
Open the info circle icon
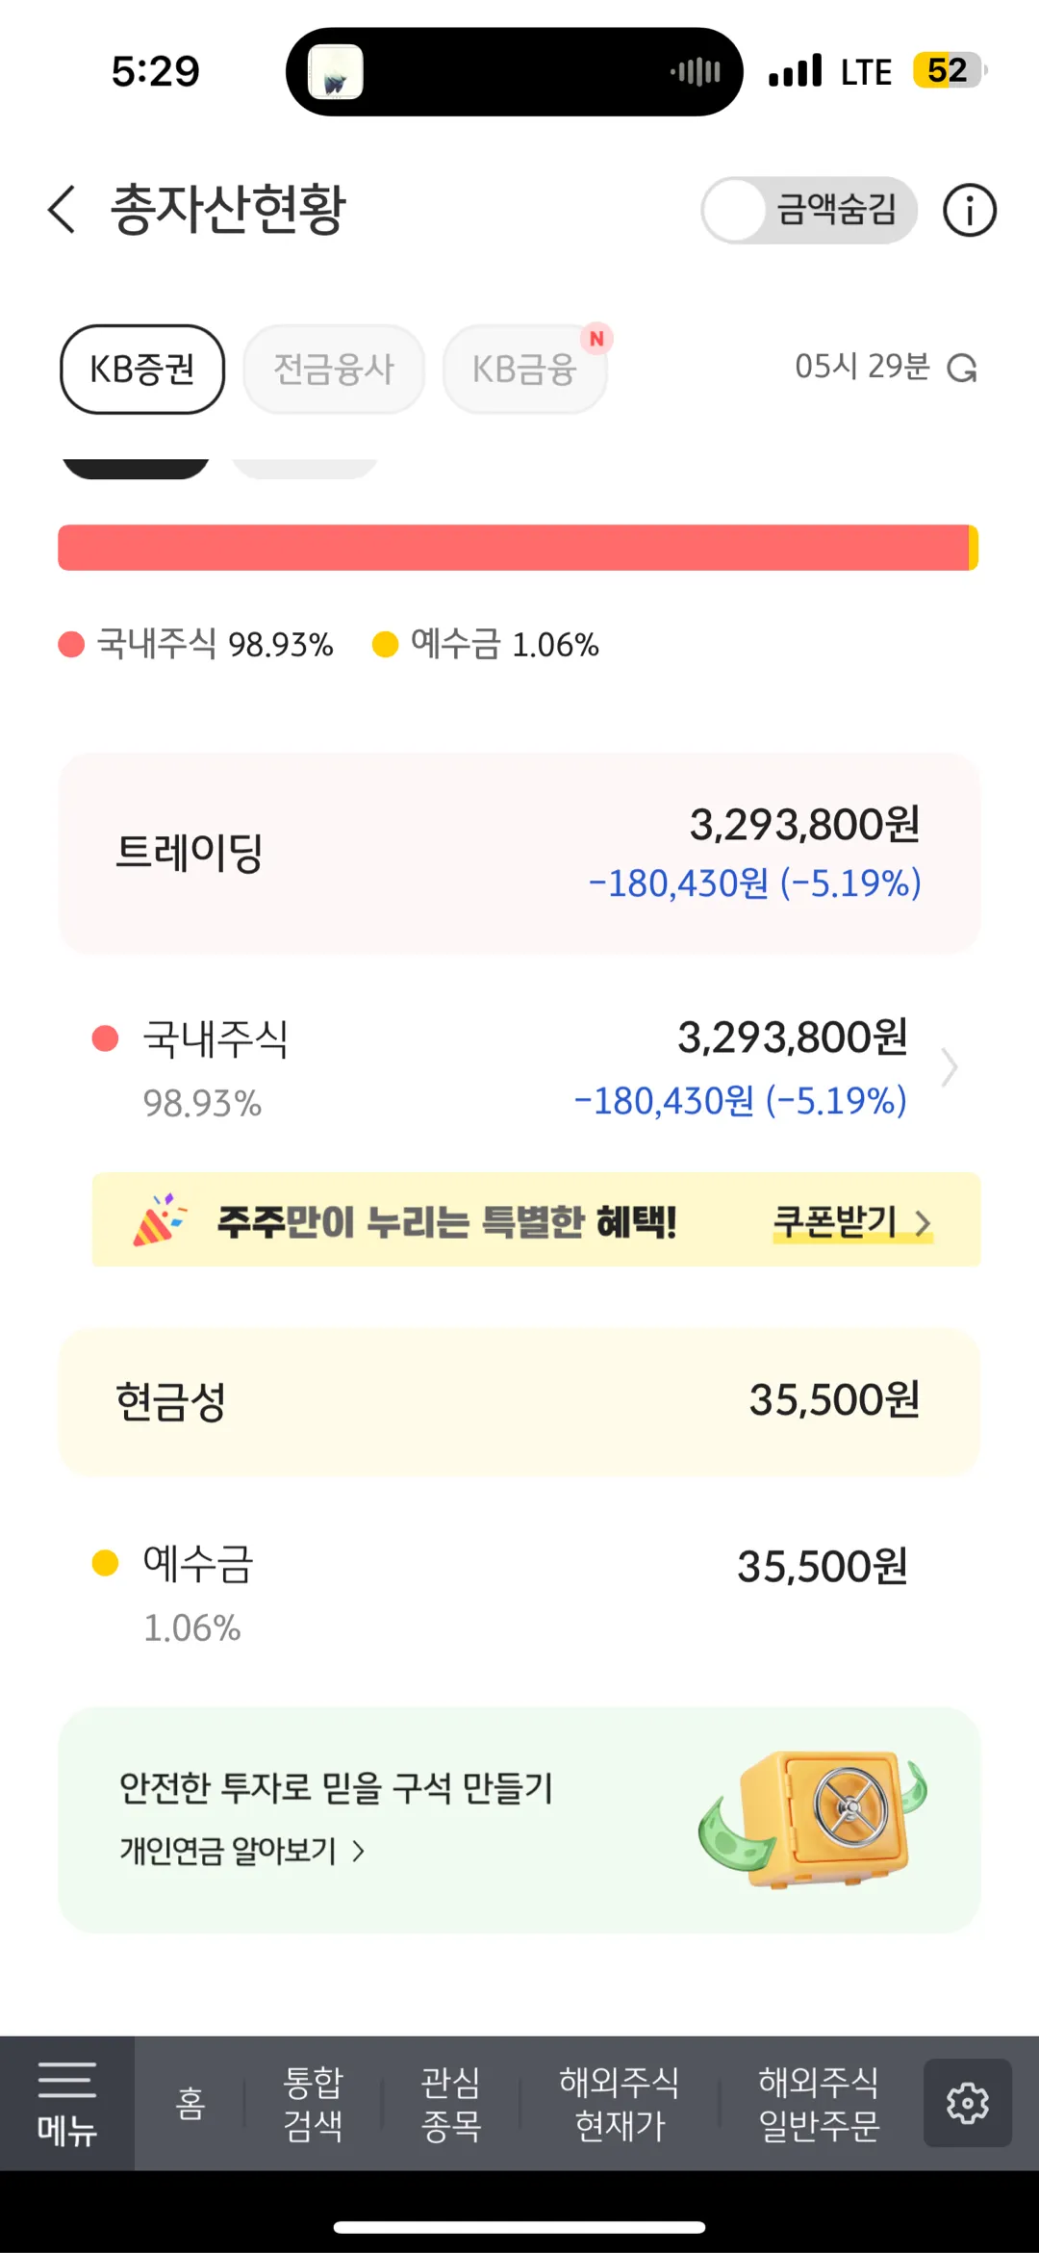coord(969,210)
